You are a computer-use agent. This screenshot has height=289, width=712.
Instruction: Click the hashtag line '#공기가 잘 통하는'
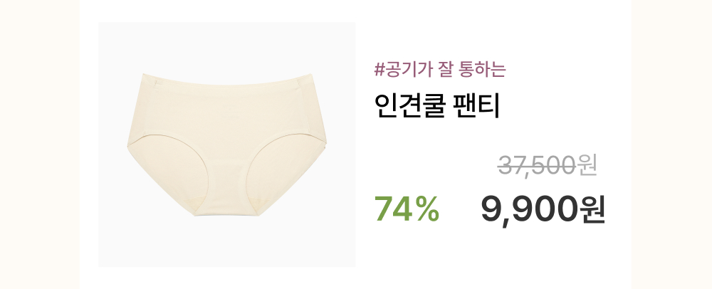(x=439, y=70)
